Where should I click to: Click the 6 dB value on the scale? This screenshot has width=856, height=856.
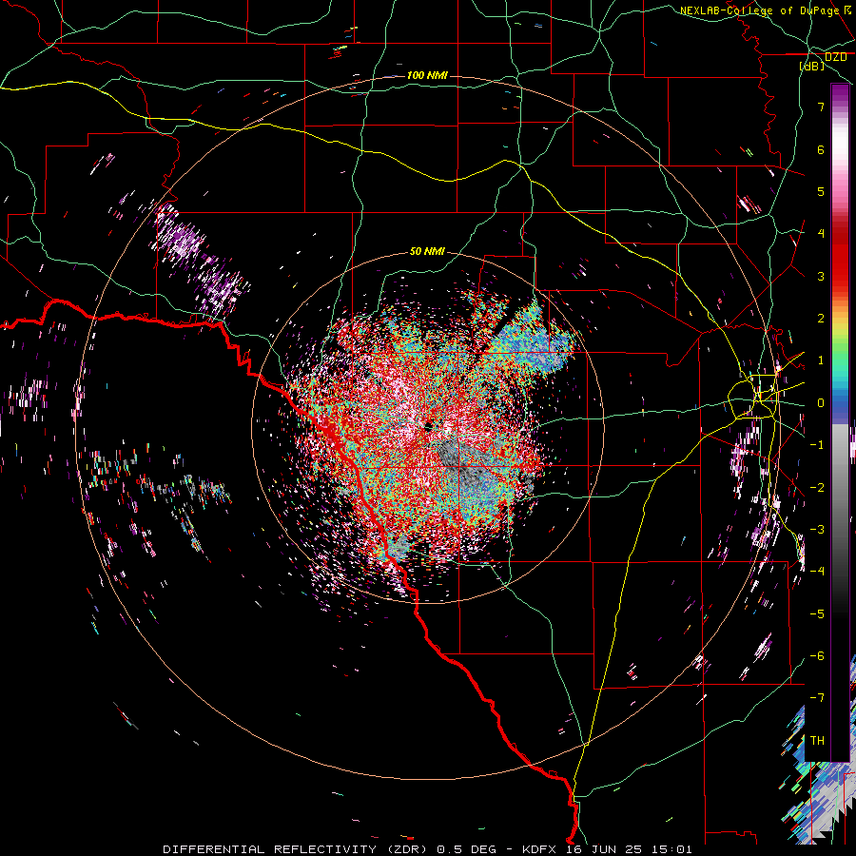pyautogui.click(x=821, y=149)
